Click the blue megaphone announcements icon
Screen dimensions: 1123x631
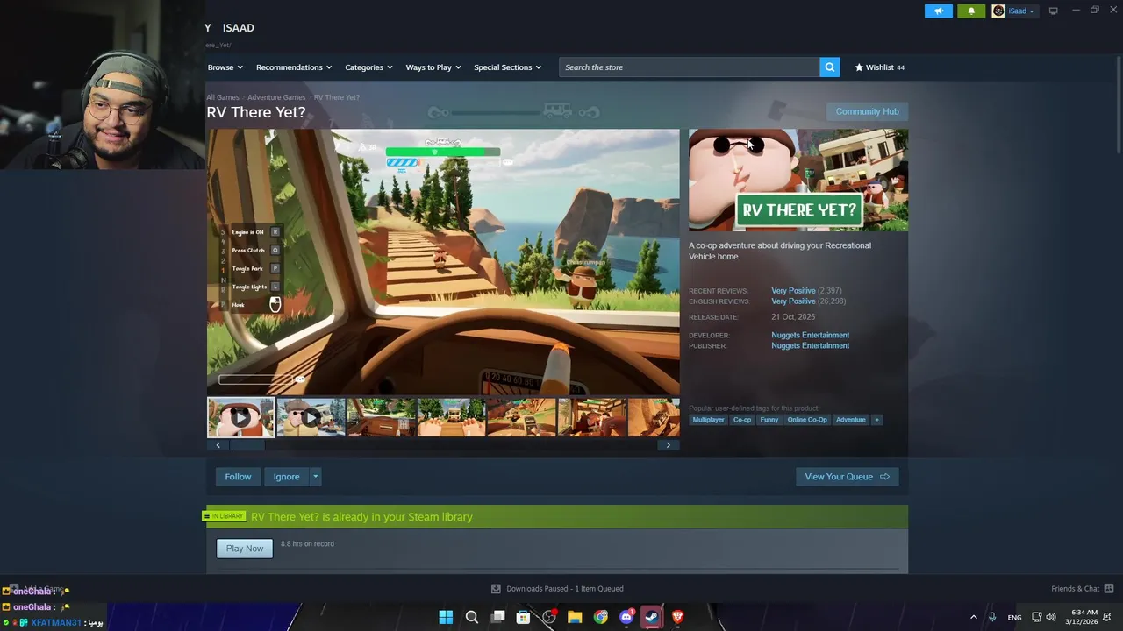pyautogui.click(x=938, y=11)
